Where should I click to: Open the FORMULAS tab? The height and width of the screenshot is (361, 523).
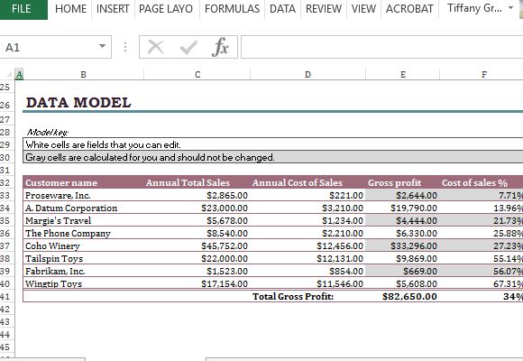(x=232, y=9)
